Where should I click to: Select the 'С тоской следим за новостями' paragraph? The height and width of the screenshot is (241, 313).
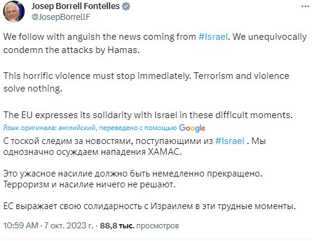point(134,146)
